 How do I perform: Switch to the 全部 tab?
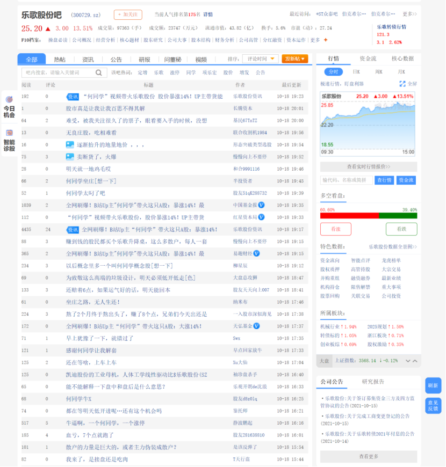[x=32, y=59]
